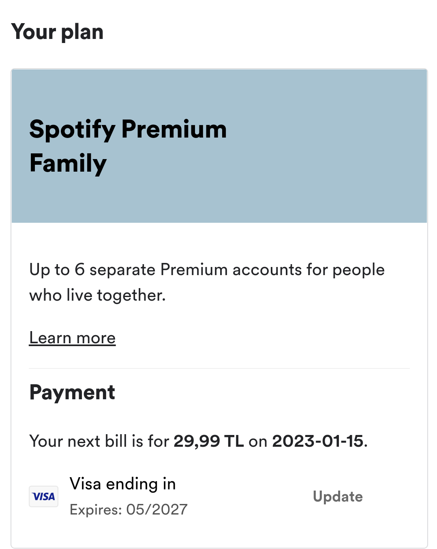Click the Your plan heading
This screenshot has height=549, width=437.
[57, 32]
